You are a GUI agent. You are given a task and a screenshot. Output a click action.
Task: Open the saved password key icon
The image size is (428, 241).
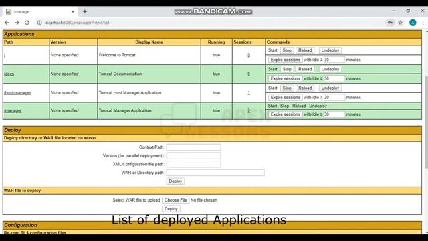tap(390, 23)
